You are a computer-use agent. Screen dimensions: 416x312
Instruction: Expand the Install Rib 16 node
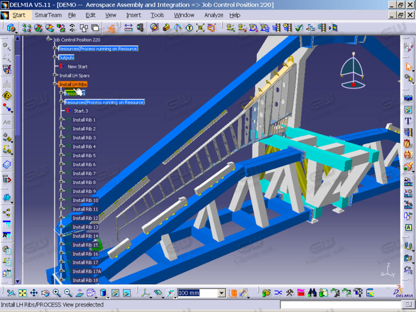(61, 254)
